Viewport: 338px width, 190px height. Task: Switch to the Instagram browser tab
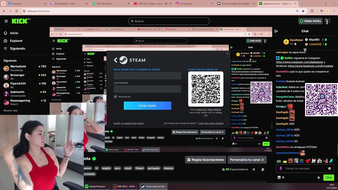point(194,4)
